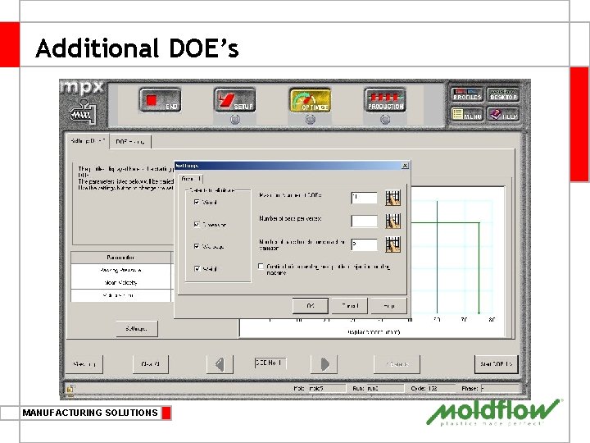The image size is (590, 443).
Task: Click the indicator light below SETUP
Action: pos(235,120)
